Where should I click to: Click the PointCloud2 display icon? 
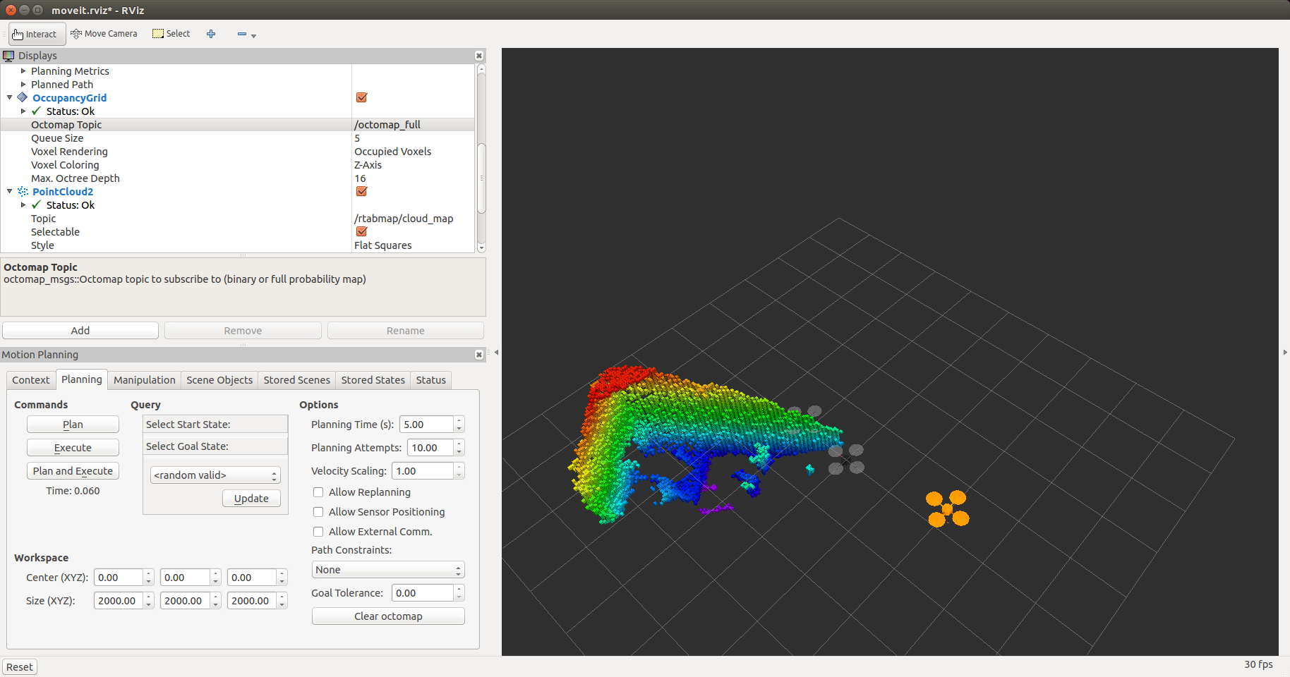point(23,192)
